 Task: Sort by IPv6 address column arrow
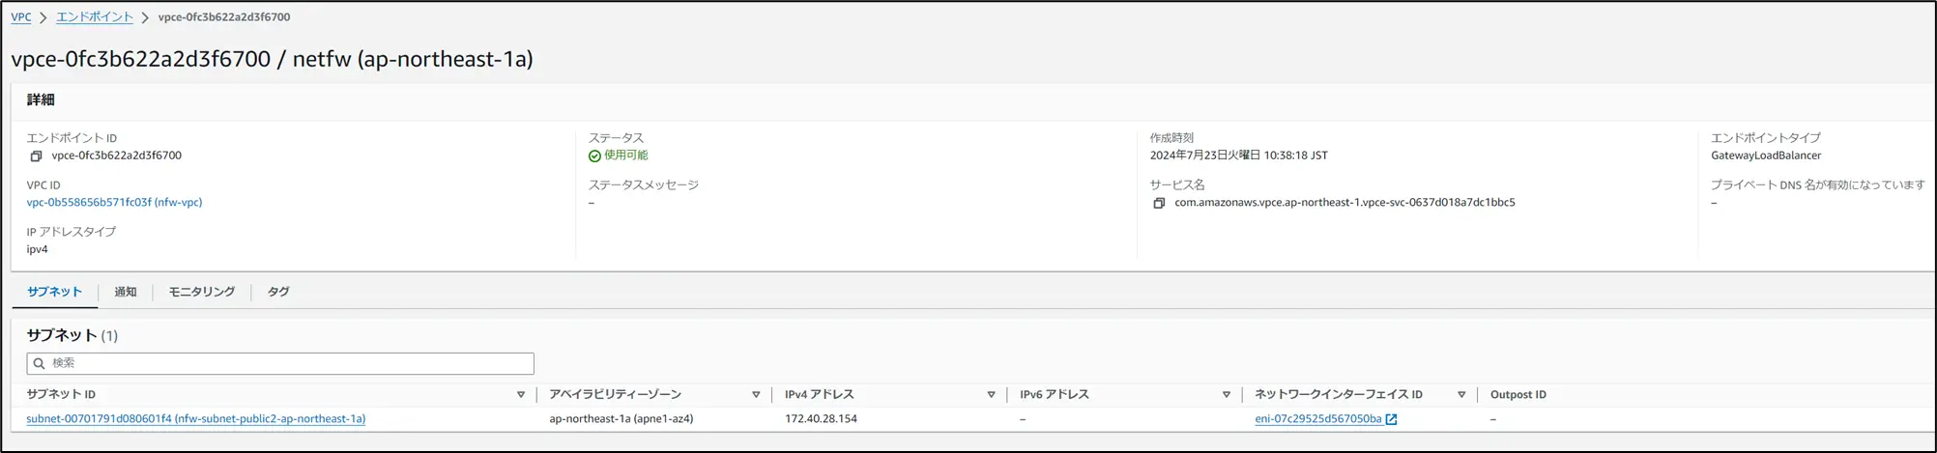[x=1227, y=395]
